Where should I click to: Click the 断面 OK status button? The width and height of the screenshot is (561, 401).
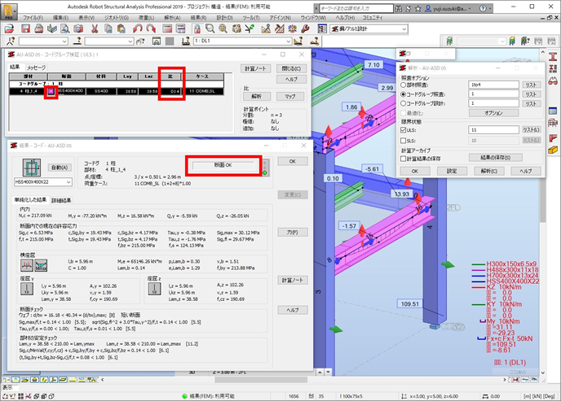[223, 165]
